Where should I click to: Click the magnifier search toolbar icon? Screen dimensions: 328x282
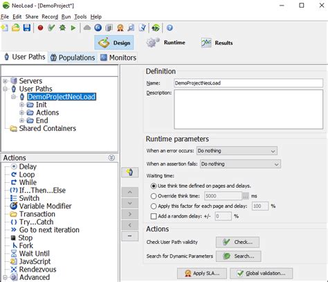pos(131,28)
